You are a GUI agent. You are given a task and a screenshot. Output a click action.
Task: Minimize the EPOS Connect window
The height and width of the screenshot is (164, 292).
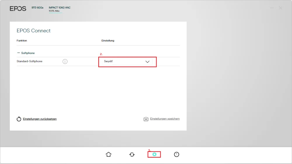pos(272,8)
